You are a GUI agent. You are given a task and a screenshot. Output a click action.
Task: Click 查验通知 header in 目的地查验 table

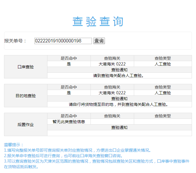[119, 99]
